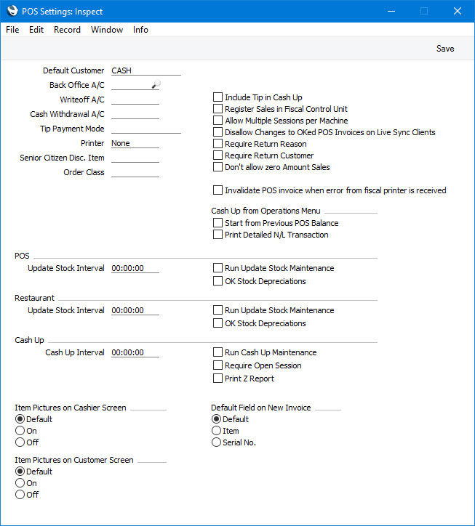This screenshot has width=475, height=526.
Task: Click the Default Customer field
Action: [145, 71]
